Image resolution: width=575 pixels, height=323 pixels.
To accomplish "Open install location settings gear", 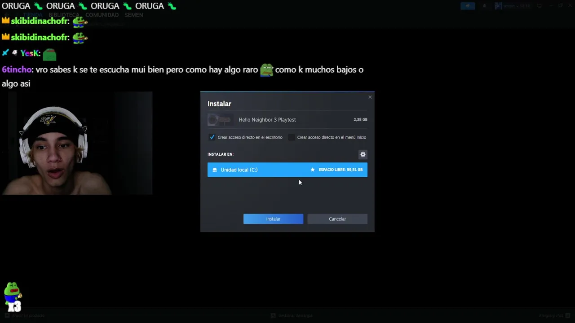I will coord(363,154).
